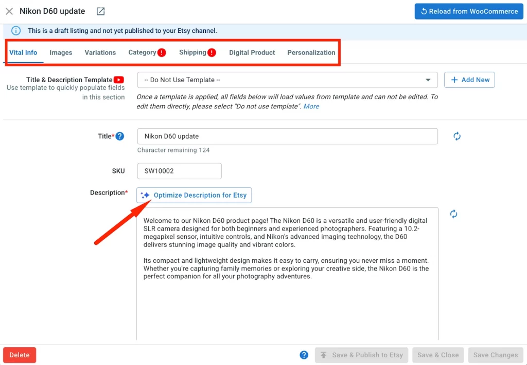The width and height of the screenshot is (527, 365).
Task: Click Reload from WooCommerce
Action: 468,11
